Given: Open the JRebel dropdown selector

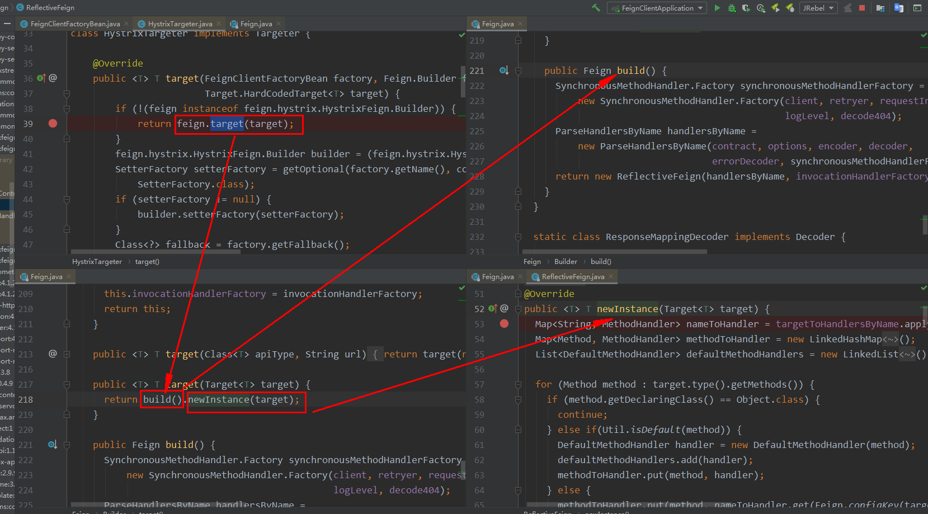Looking at the screenshot, I should pyautogui.click(x=818, y=8).
